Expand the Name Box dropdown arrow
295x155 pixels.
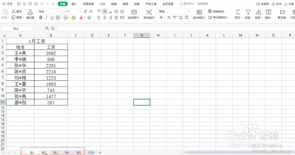click(33, 28)
